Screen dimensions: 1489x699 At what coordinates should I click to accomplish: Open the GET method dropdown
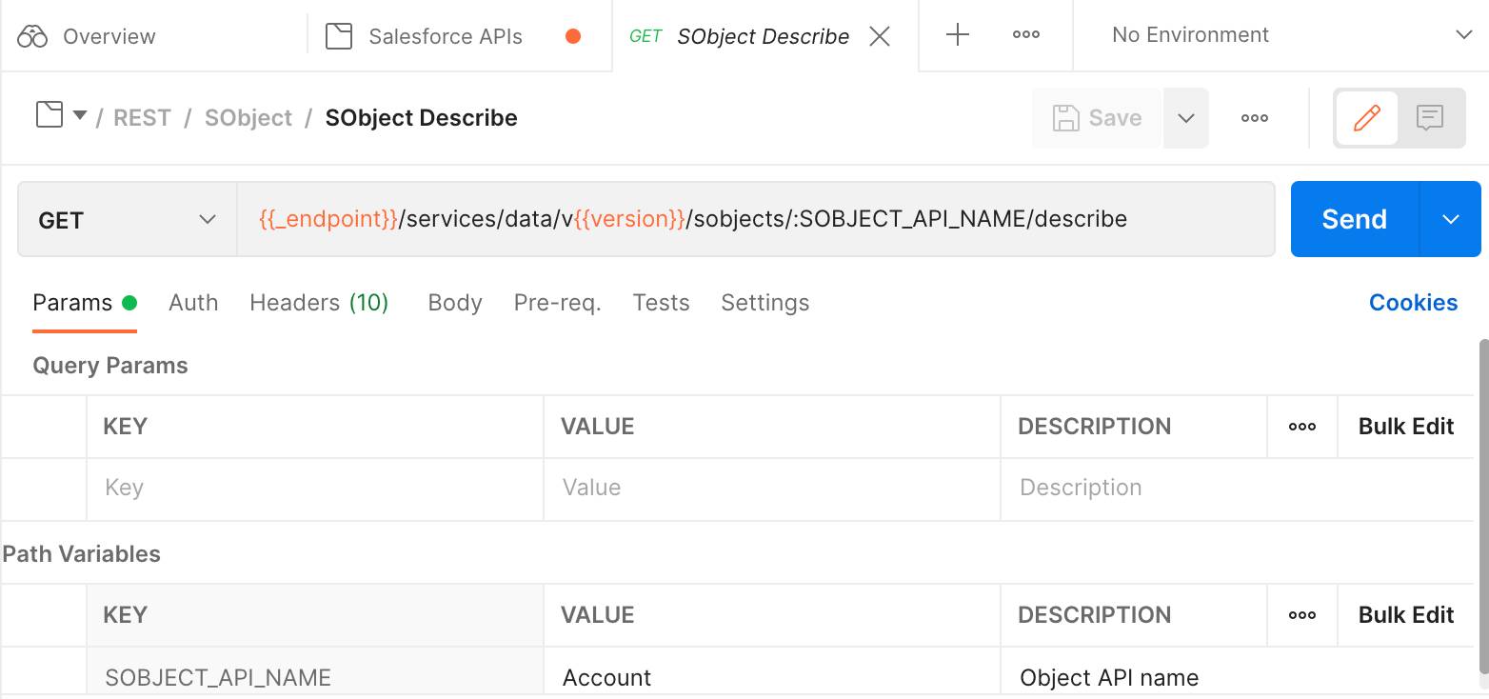(x=127, y=220)
